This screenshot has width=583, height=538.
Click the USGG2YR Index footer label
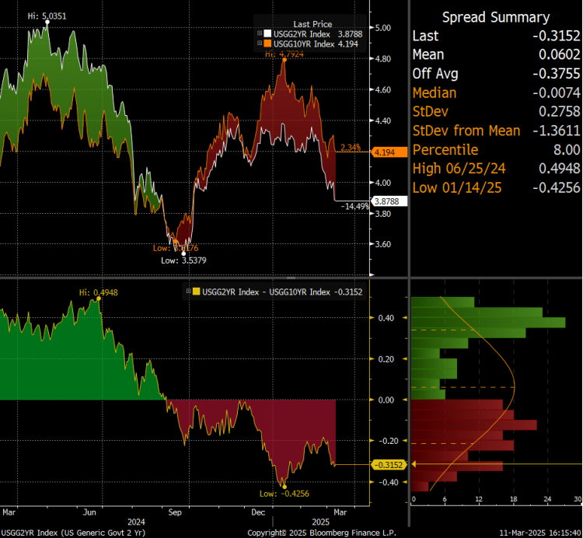[x=74, y=533]
